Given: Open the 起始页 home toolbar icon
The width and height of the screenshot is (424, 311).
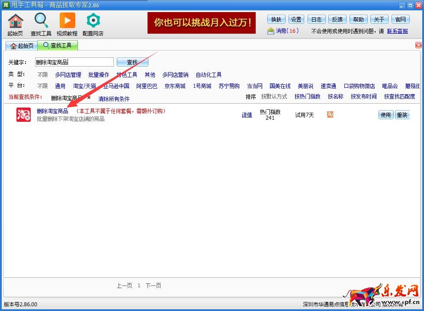Looking at the screenshot, I should click(x=16, y=25).
